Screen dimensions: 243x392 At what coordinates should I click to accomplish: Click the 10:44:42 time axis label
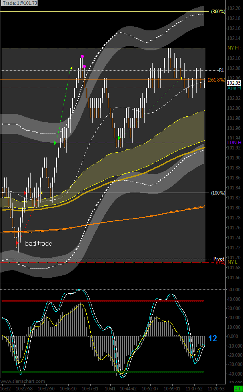point(129,389)
